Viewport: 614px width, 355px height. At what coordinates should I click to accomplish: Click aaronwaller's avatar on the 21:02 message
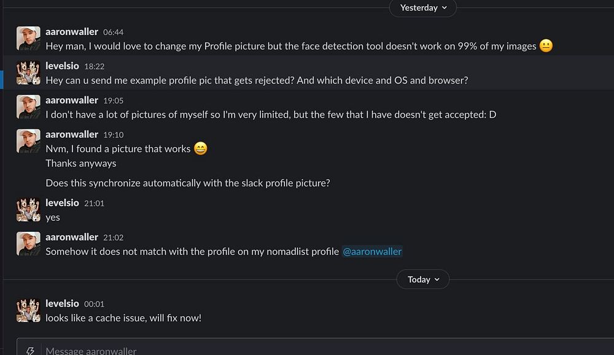click(28, 244)
